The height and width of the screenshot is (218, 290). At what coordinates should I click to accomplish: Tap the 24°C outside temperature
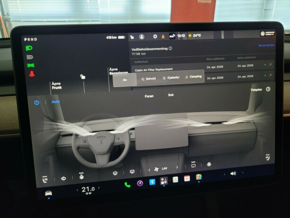197,36
